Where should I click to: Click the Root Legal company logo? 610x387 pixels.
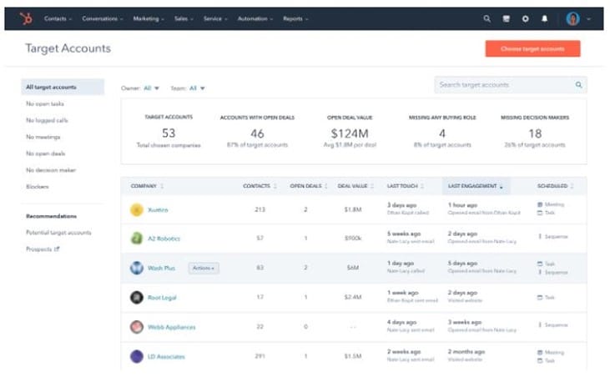137,297
